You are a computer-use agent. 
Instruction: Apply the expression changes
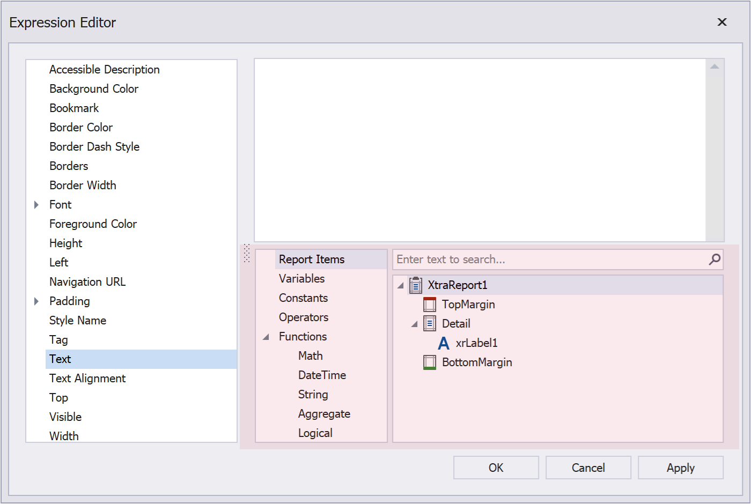coord(680,467)
